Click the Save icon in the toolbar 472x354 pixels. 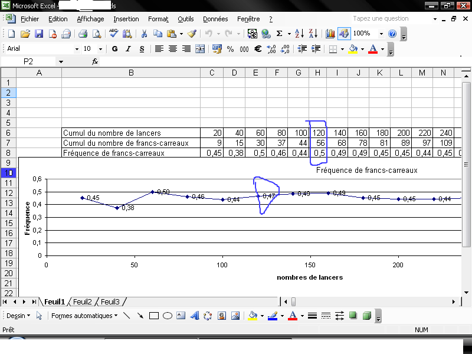pyautogui.click(x=38, y=34)
